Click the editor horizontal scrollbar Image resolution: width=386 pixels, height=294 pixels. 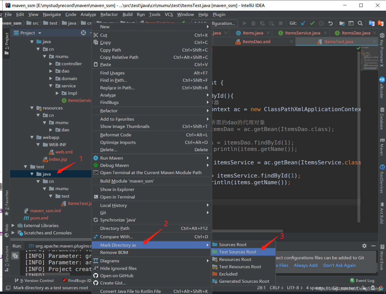(x=247, y=231)
